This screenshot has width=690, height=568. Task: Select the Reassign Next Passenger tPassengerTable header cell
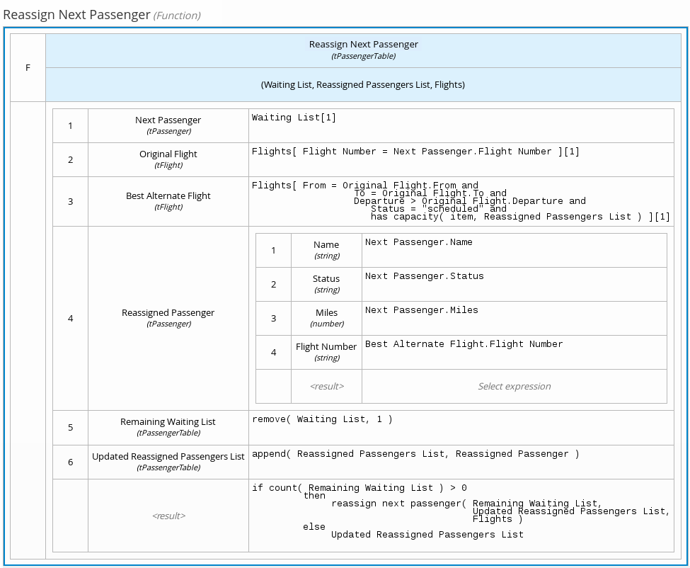(x=363, y=50)
